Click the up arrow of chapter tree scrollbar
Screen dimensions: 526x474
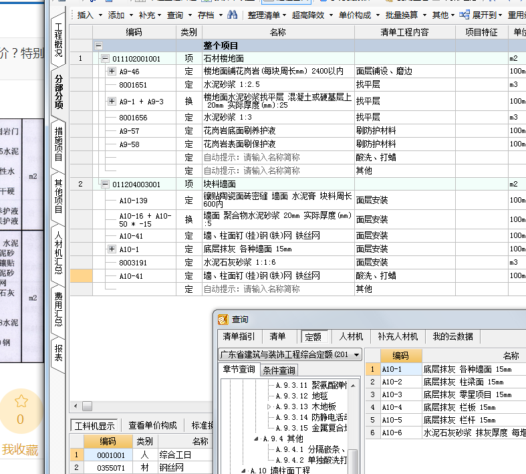coord(354,386)
